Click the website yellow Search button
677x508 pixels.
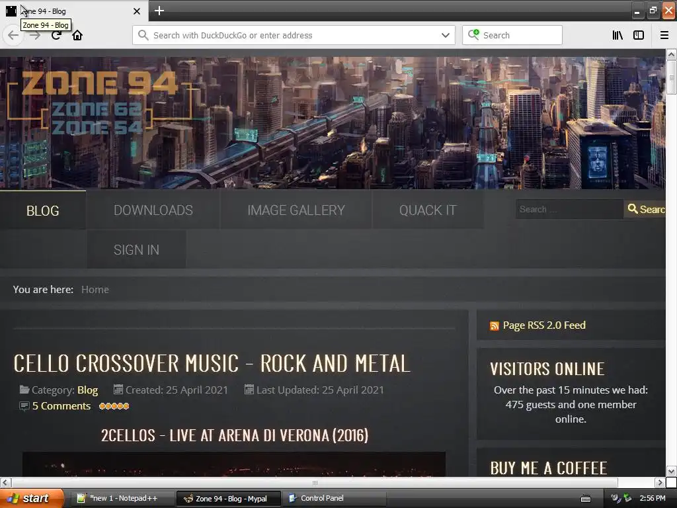(x=645, y=209)
